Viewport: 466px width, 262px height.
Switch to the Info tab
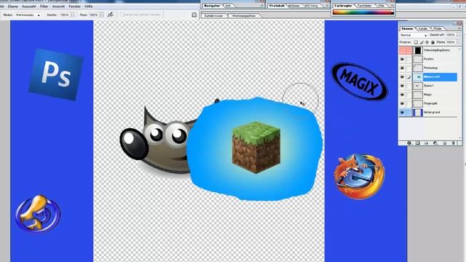tap(228, 6)
